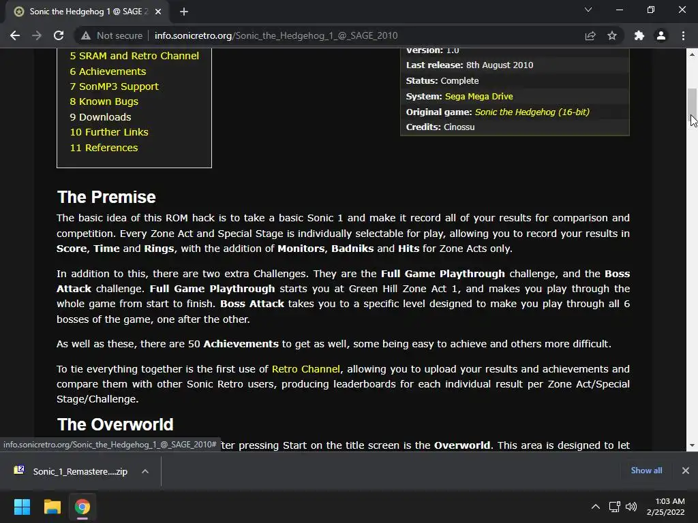Open network settings tray icon

[615, 507]
